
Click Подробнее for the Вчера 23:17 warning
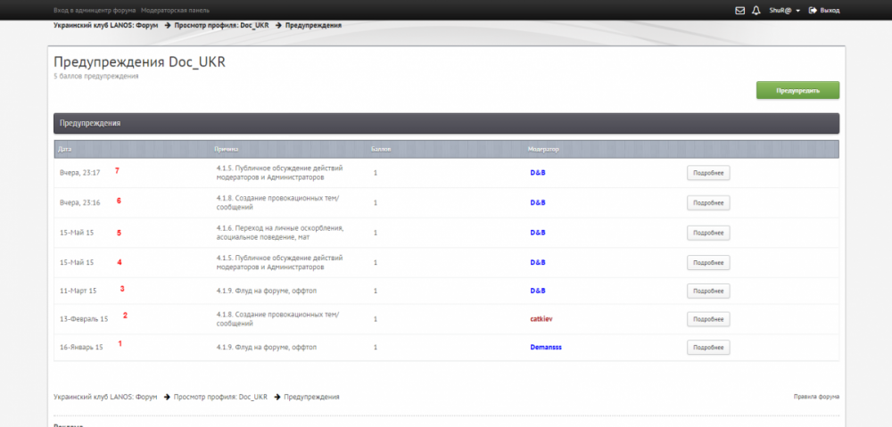click(x=708, y=173)
